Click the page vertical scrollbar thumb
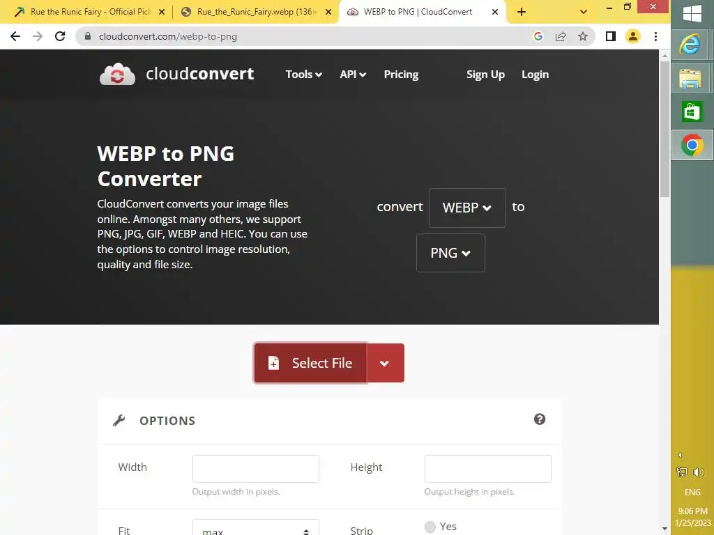 [x=664, y=130]
